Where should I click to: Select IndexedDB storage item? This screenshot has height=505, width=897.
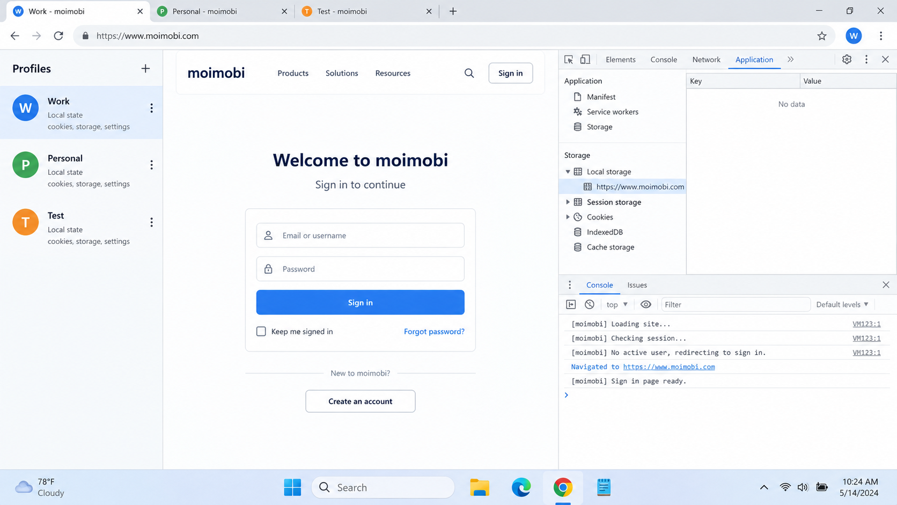pyautogui.click(x=605, y=232)
